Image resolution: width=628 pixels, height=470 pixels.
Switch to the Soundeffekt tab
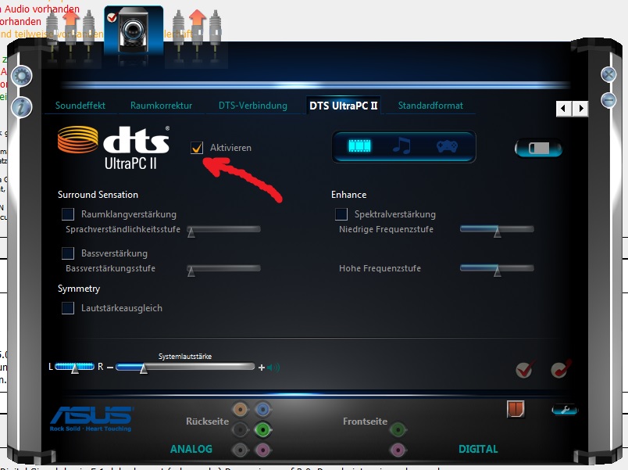point(80,106)
